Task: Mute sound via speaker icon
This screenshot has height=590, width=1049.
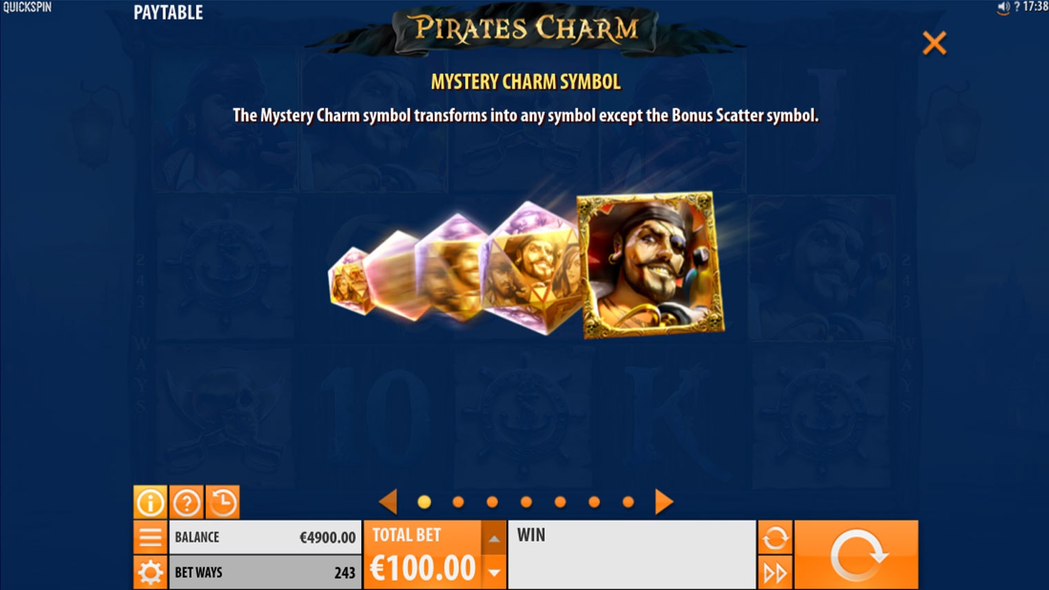Action: [x=1003, y=7]
